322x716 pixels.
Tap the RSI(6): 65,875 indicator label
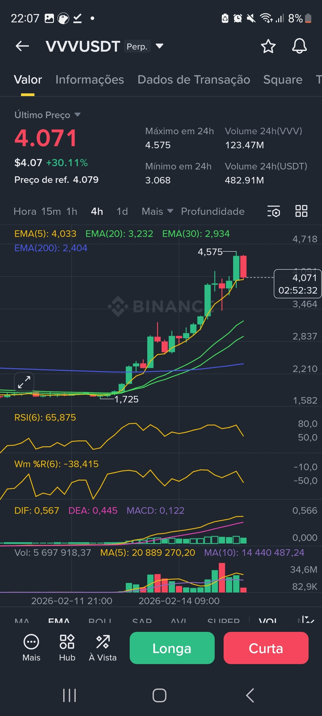45,417
